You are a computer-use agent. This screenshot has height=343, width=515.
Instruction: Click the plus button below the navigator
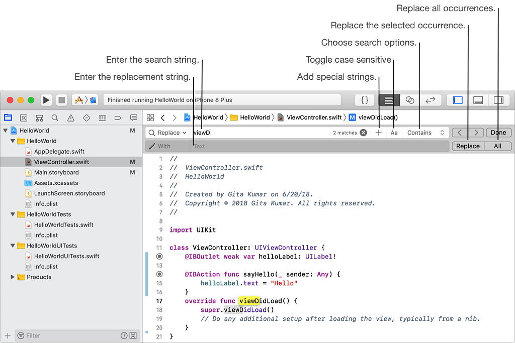pyautogui.click(x=8, y=336)
